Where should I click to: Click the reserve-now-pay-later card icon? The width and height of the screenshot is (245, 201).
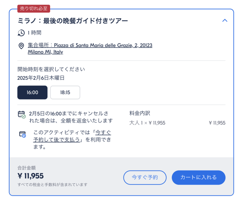(22, 134)
